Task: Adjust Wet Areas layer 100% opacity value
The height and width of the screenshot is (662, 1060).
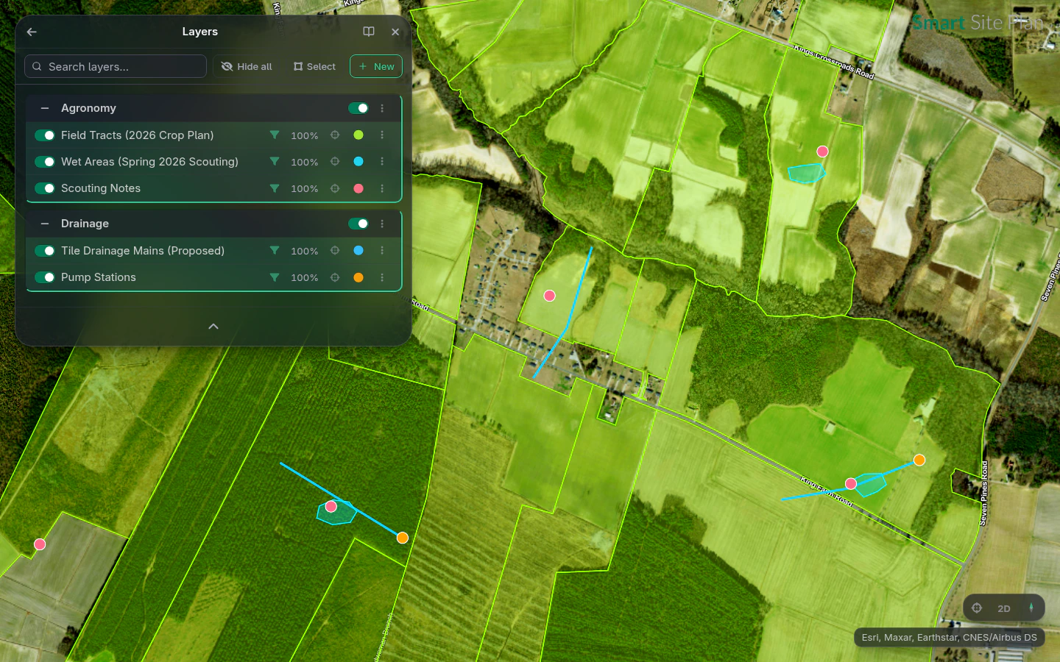Action: point(304,162)
